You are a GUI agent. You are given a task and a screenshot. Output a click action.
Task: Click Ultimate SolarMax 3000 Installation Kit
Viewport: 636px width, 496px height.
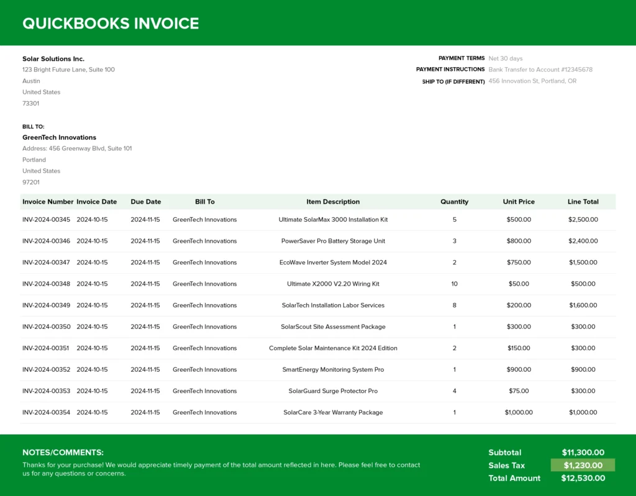(x=333, y=219)
